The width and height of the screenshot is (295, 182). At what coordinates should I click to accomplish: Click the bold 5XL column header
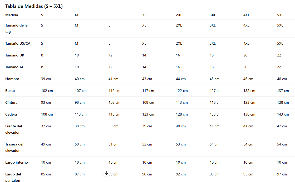click(x=280, y=15)
